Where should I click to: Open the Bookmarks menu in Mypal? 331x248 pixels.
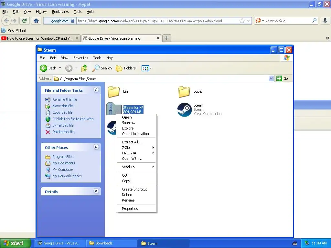click(x=60, y=12)
